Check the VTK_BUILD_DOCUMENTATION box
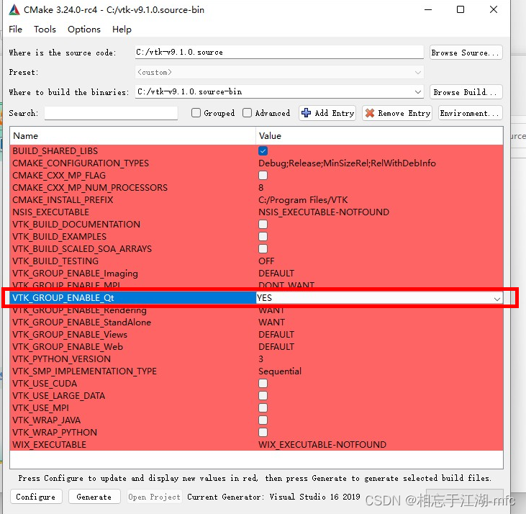 click(263, 224)
